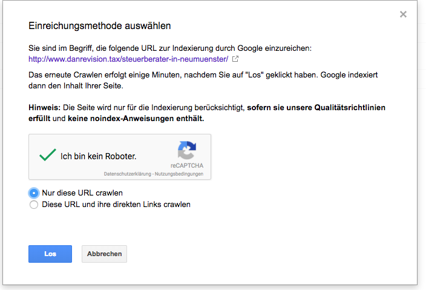Click the "reCAPTCHA" text below the logo

(186, 165)
